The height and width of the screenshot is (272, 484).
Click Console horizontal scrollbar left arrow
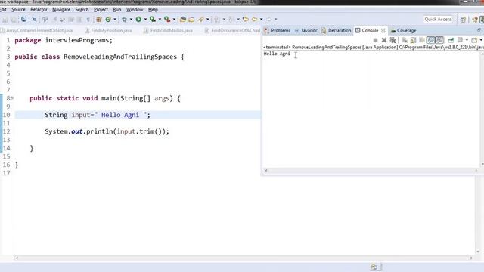click(266, 171)
